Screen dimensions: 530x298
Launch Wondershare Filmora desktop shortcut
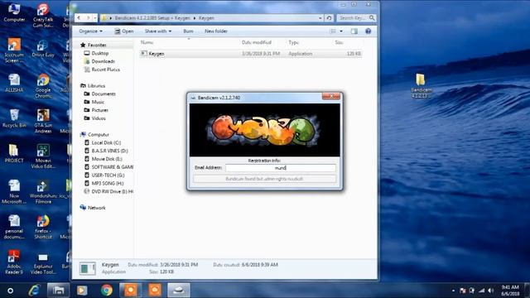click(x=43, y=191)
